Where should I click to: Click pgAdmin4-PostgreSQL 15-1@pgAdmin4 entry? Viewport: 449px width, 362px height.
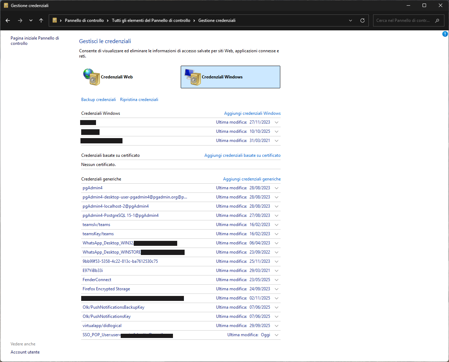click(x=121, y=215)
